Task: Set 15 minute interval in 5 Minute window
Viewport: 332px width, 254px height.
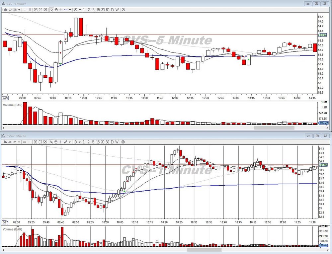Action: click(98, 10)
